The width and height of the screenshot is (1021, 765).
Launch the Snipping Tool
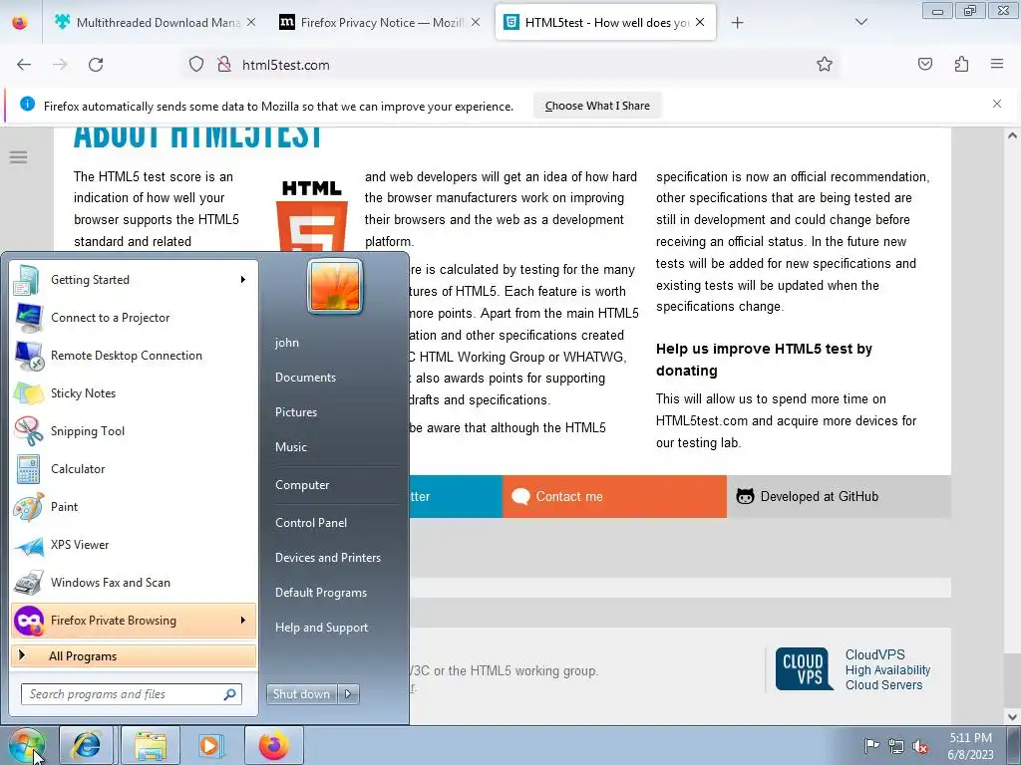pos(134,430)
